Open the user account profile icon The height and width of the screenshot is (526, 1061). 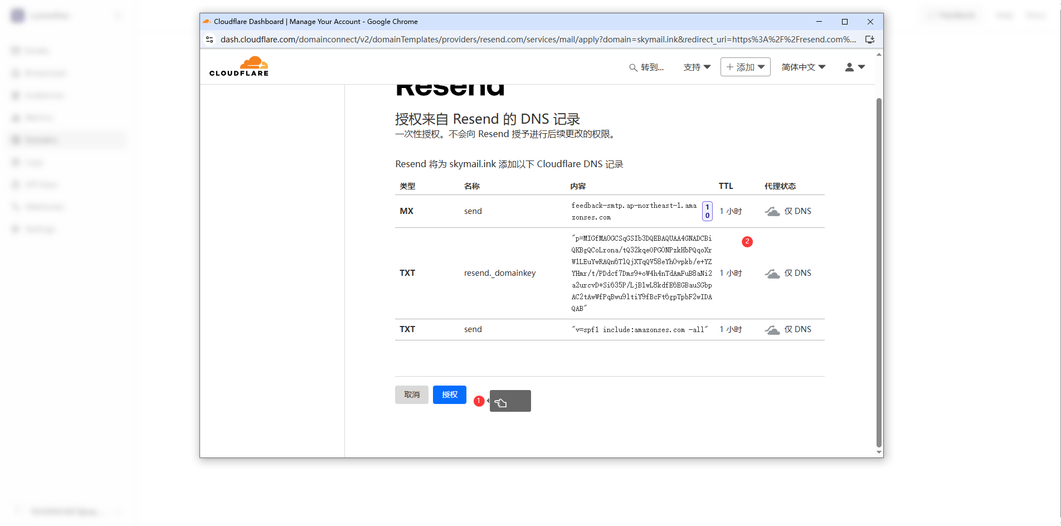point(849,67)
